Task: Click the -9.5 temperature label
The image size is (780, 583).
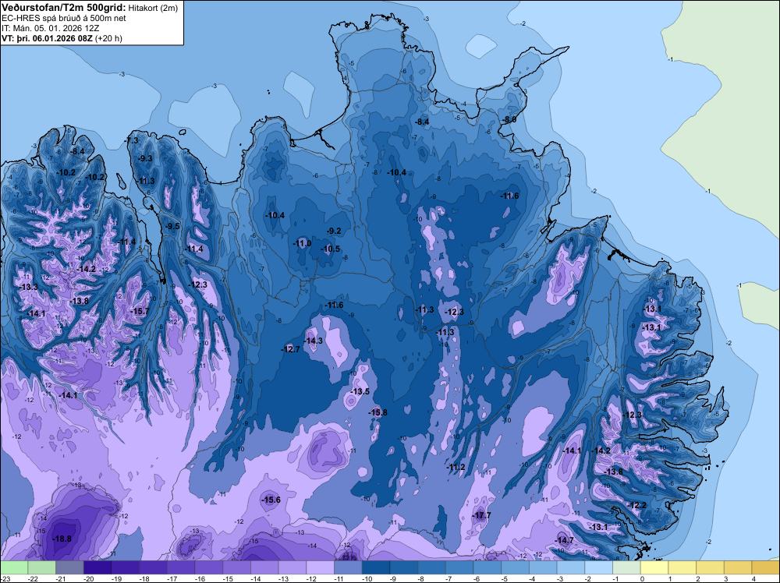Action: click(172, 226)
